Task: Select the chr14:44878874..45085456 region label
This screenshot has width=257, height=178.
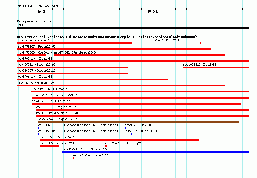Action: coord(38,6)
